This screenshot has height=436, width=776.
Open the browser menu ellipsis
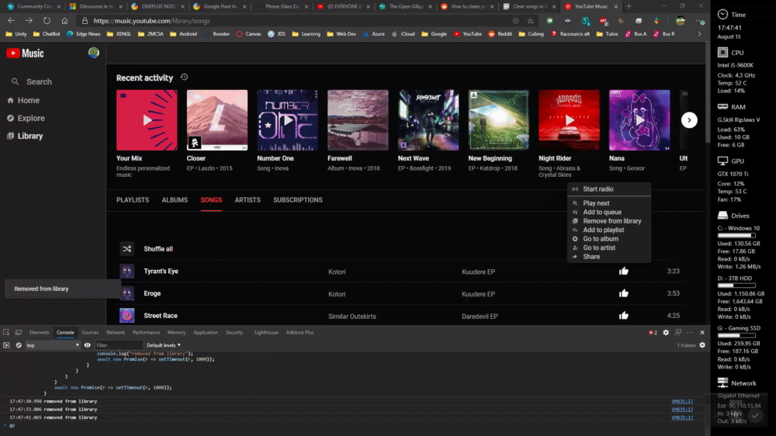[700, 21]
